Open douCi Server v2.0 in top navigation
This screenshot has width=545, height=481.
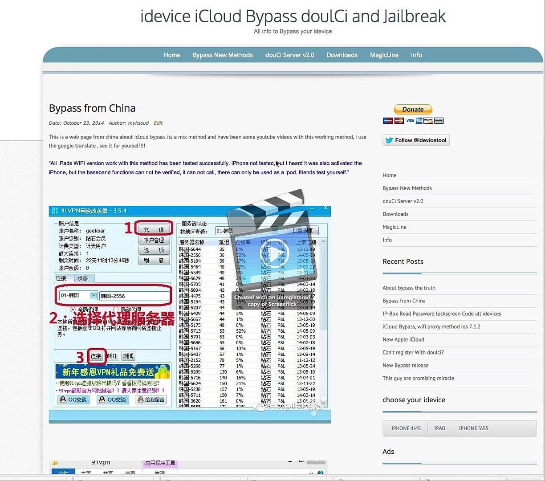tap(290, 55)
